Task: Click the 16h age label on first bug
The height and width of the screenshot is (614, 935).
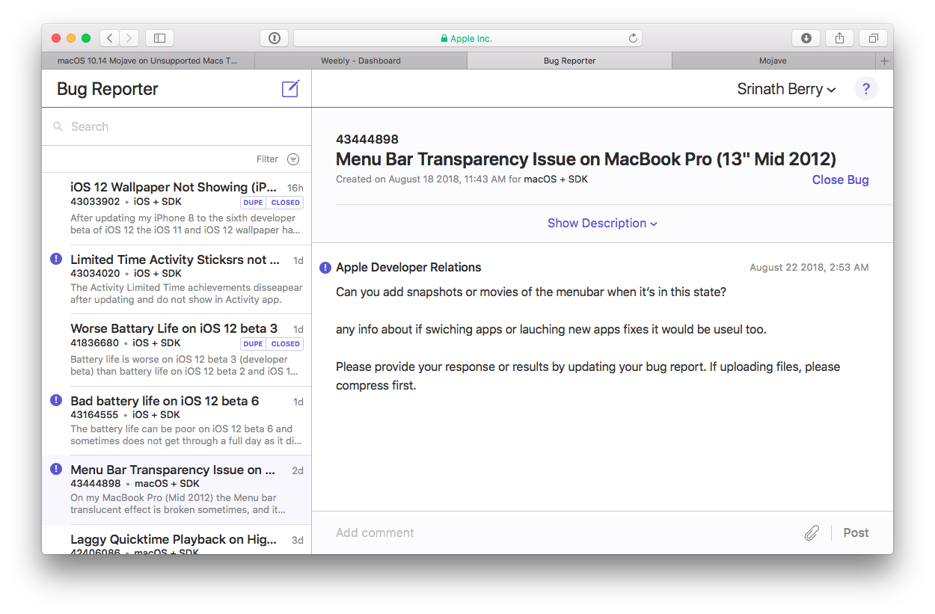Action: [295, 188]
